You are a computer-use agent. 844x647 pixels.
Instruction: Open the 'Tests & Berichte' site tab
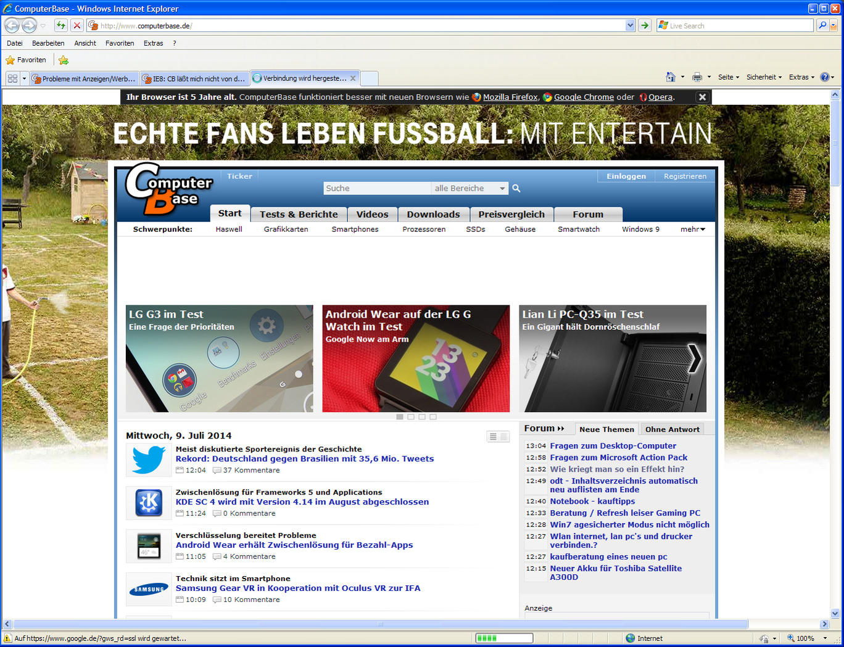[x=299, y=214]
